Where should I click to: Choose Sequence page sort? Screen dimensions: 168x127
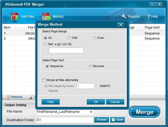pyautogui.click(x=47, y=66)
